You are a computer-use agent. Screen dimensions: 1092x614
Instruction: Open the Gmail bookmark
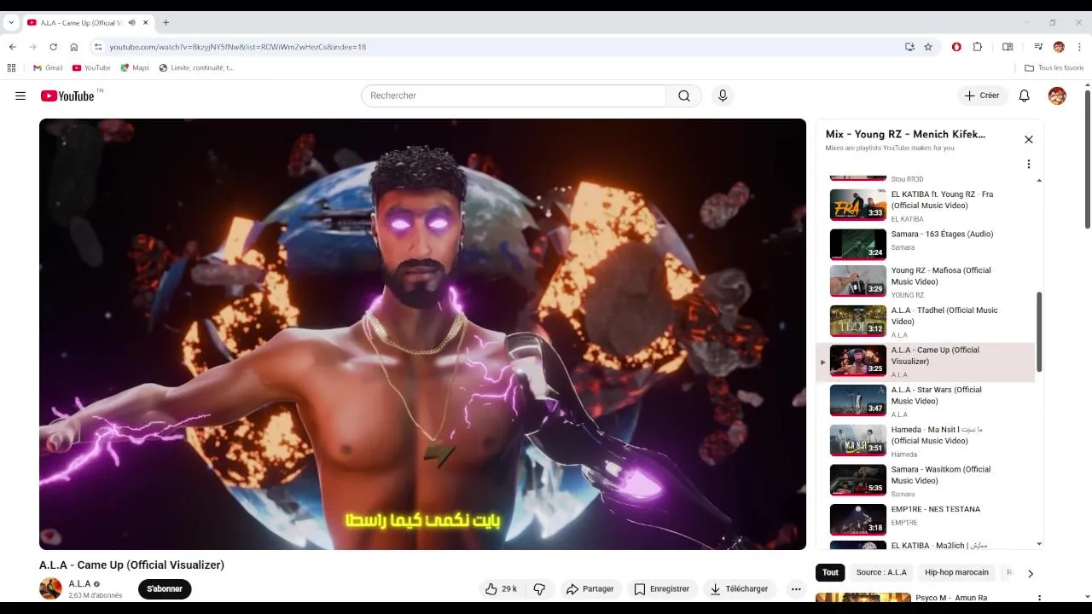[x=48, y=67]
